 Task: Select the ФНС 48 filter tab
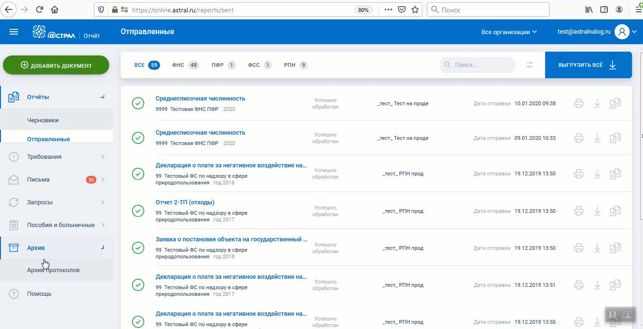pos(186,65)
